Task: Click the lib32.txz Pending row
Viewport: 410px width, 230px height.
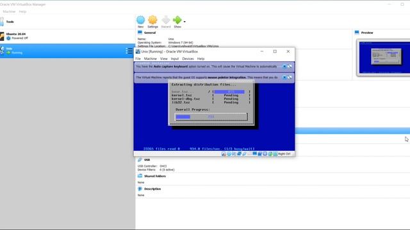Action: [x=211, y=102]
